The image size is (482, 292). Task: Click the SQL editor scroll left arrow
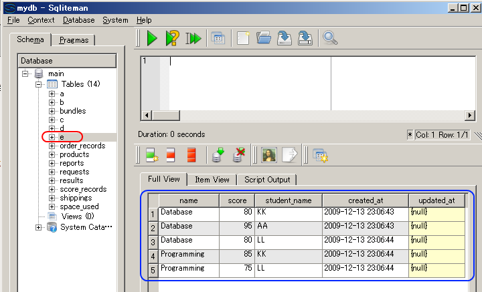(x=147, y=116)
